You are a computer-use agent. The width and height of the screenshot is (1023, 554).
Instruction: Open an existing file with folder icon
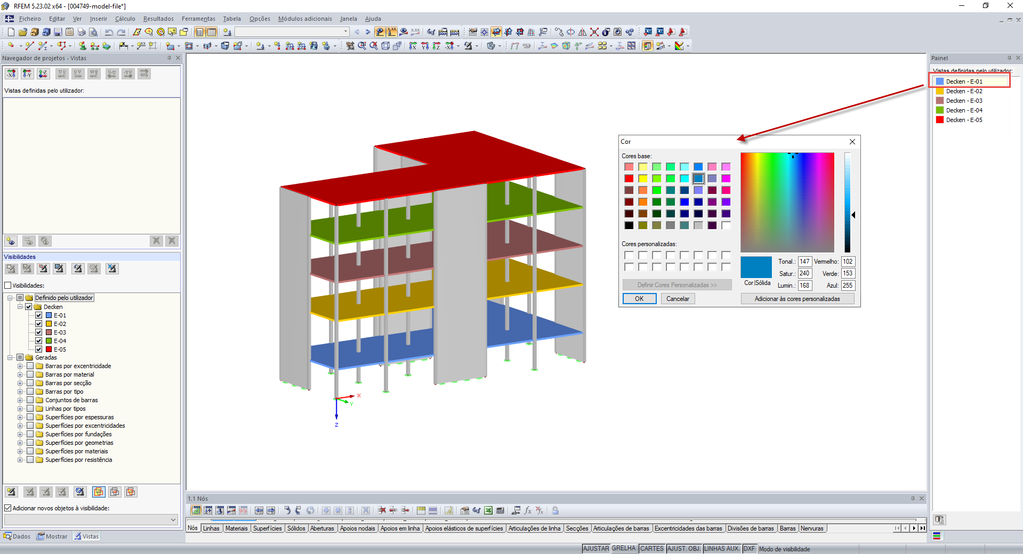coord(22,32)
